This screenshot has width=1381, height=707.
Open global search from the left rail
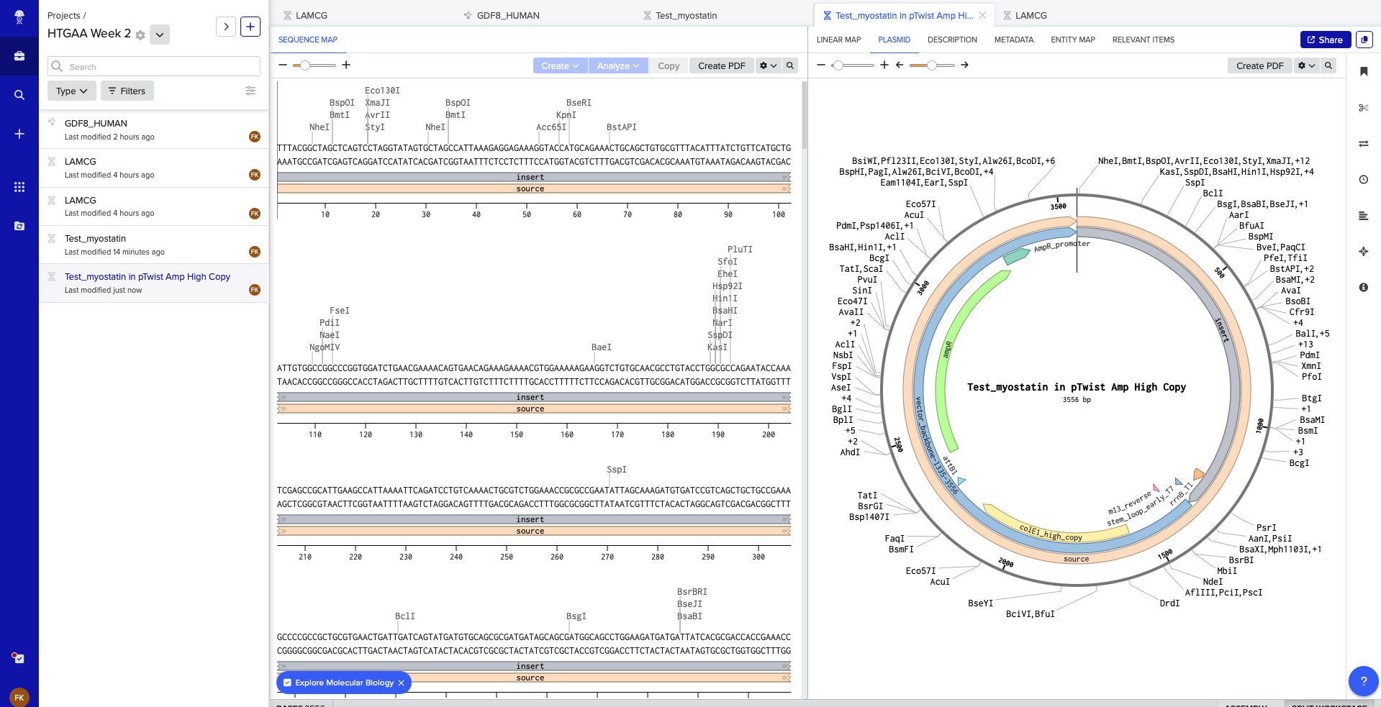point(19,94)
